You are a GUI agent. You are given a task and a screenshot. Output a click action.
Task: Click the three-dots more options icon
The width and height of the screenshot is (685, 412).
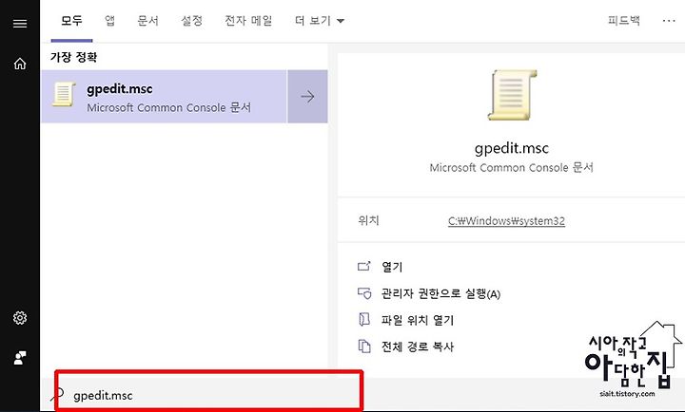(x=669, y=21)
